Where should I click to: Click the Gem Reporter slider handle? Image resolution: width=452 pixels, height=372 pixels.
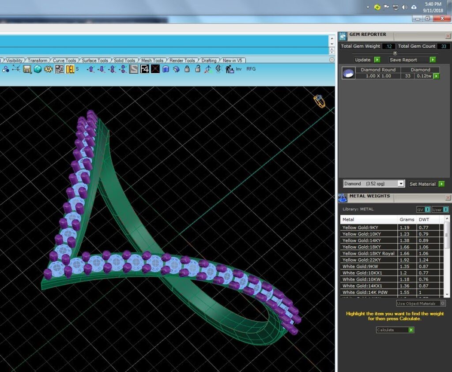[x=395, y=53]
